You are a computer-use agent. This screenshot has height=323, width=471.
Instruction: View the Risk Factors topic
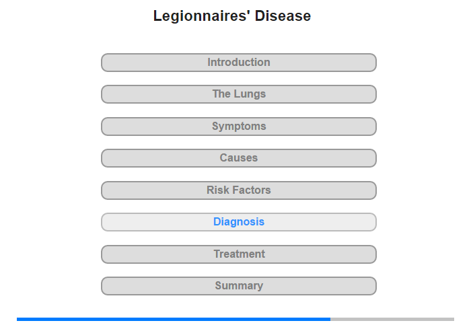pos(238,190)
